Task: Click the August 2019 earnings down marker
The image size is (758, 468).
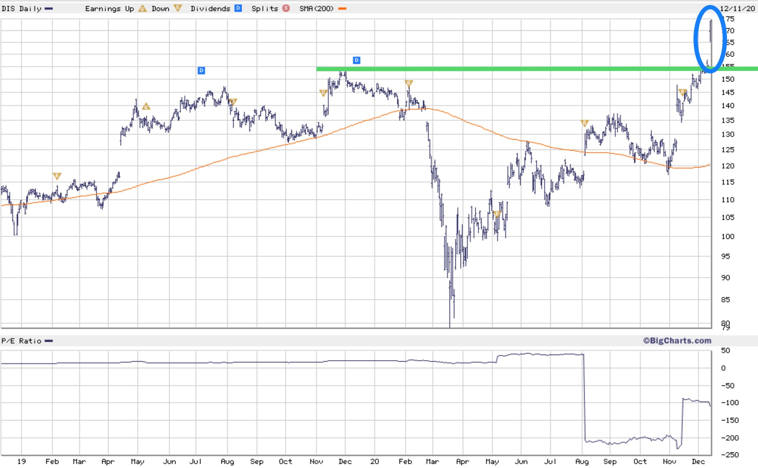Action: click(x=232, y=102)
